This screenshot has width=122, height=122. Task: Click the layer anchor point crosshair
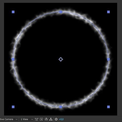coord(61,59)
